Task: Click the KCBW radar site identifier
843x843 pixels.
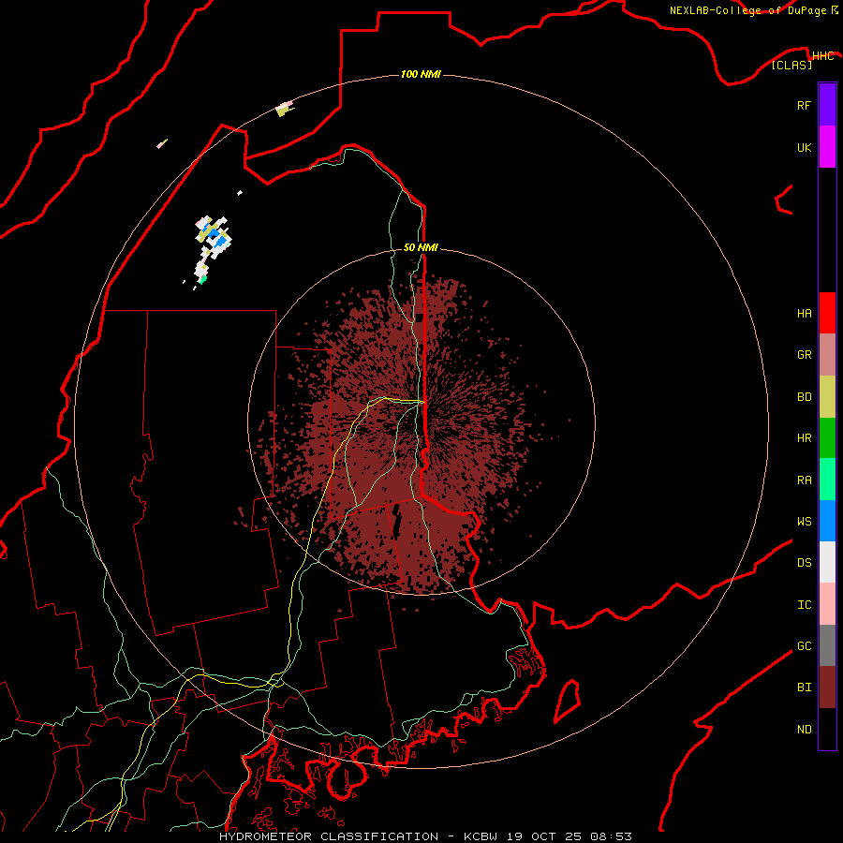Action: (481, 836)
